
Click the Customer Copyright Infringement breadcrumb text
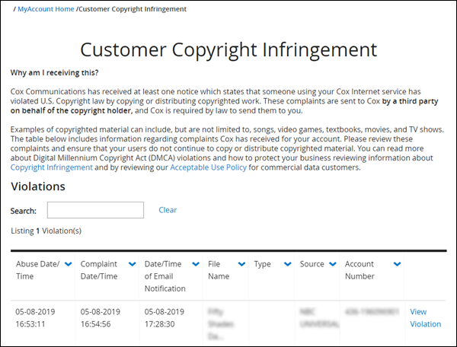click(133, 9)
